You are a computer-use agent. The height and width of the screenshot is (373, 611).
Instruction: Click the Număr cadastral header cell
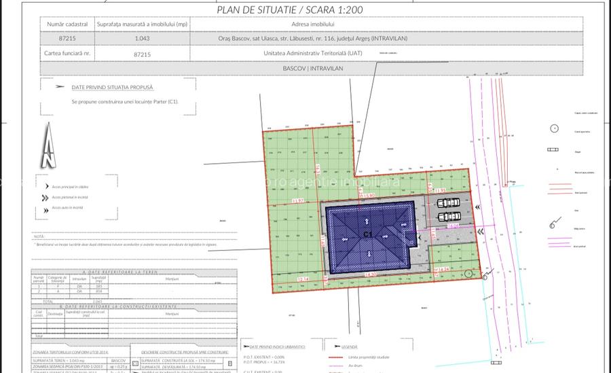point(67,24)
